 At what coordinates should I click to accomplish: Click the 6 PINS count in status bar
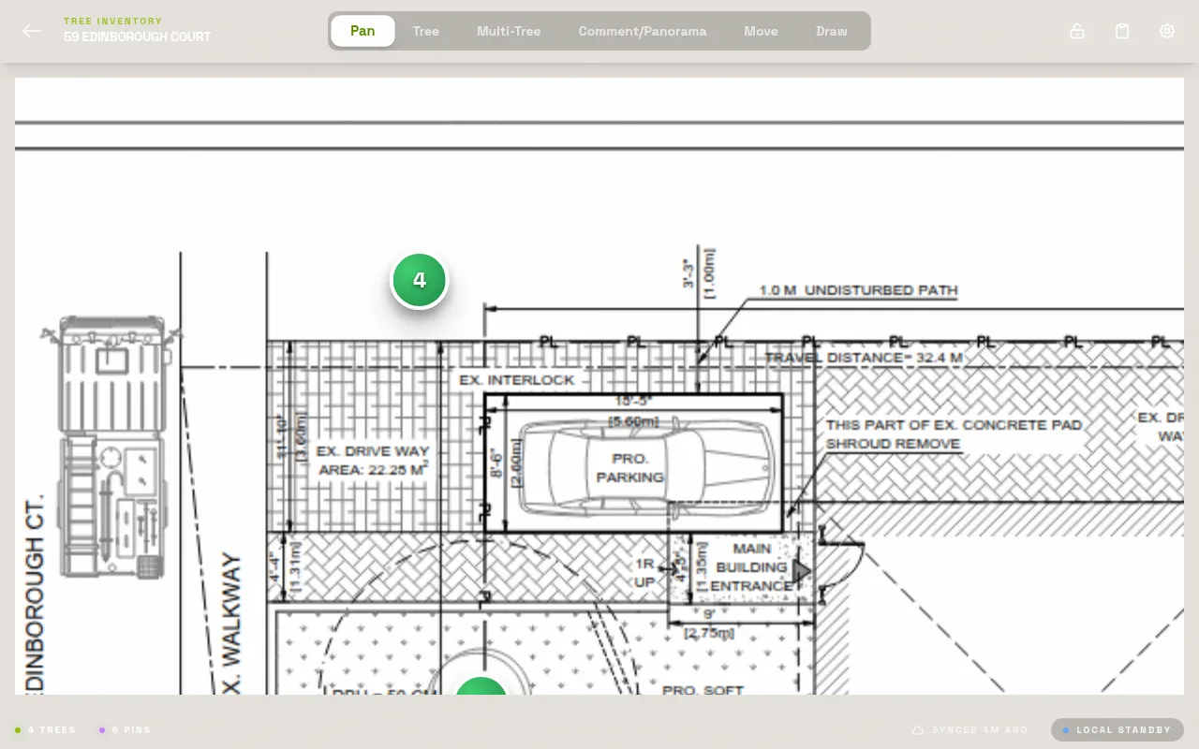click(x=131, y=729)
